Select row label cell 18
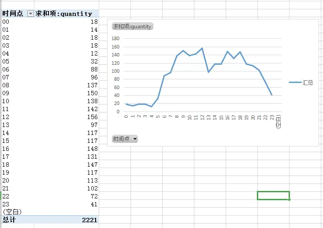 pos(18,164)
